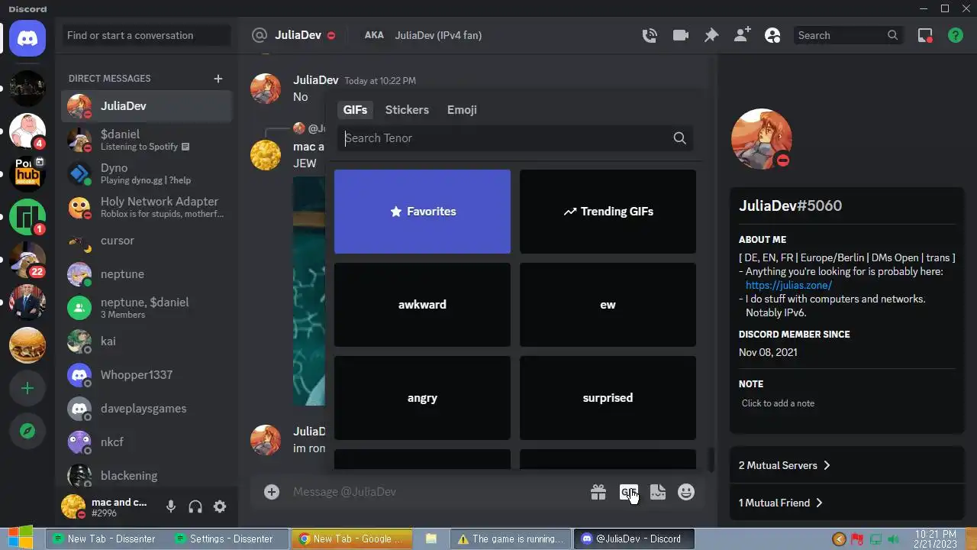Click the Windows Start button
Viewport: 977px width, 550px height.
click(x=21, y=539)
